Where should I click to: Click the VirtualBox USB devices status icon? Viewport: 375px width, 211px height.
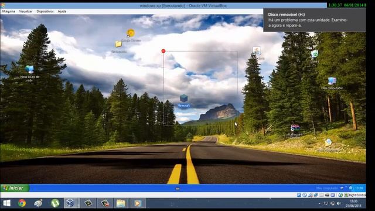310,195
